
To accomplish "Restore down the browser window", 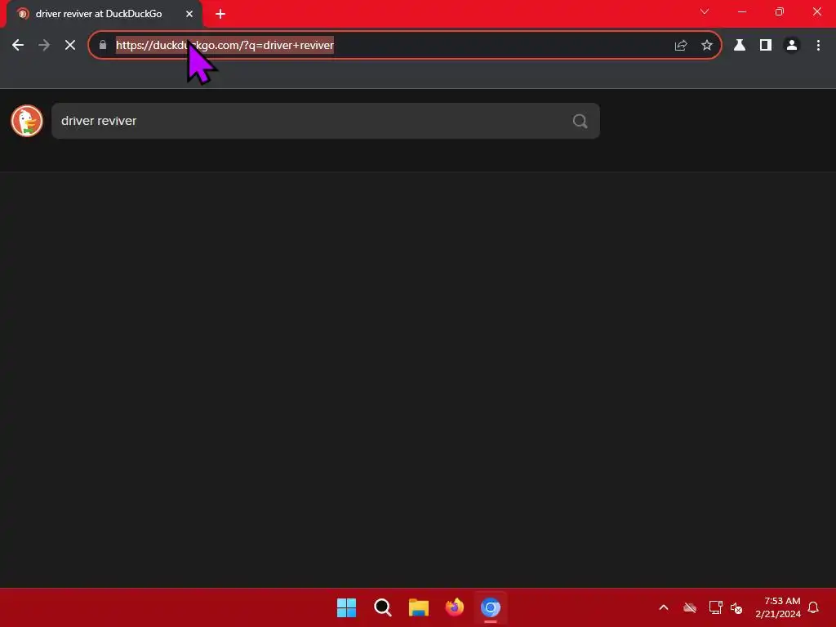I will tap(780, 11).
